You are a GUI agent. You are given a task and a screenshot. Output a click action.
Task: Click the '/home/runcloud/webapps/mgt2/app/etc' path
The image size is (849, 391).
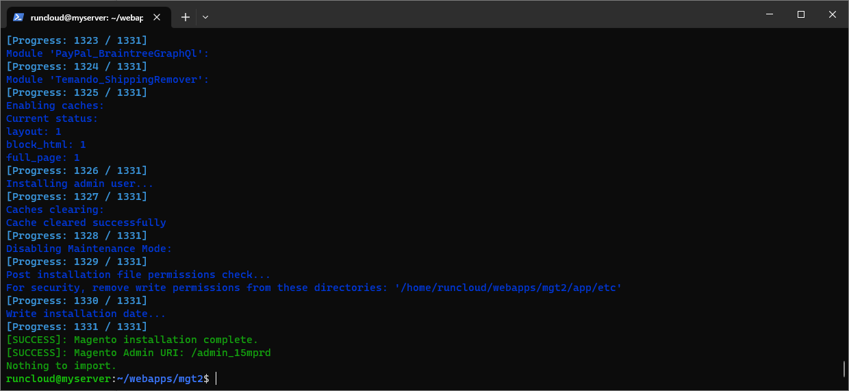pos(508,288)
